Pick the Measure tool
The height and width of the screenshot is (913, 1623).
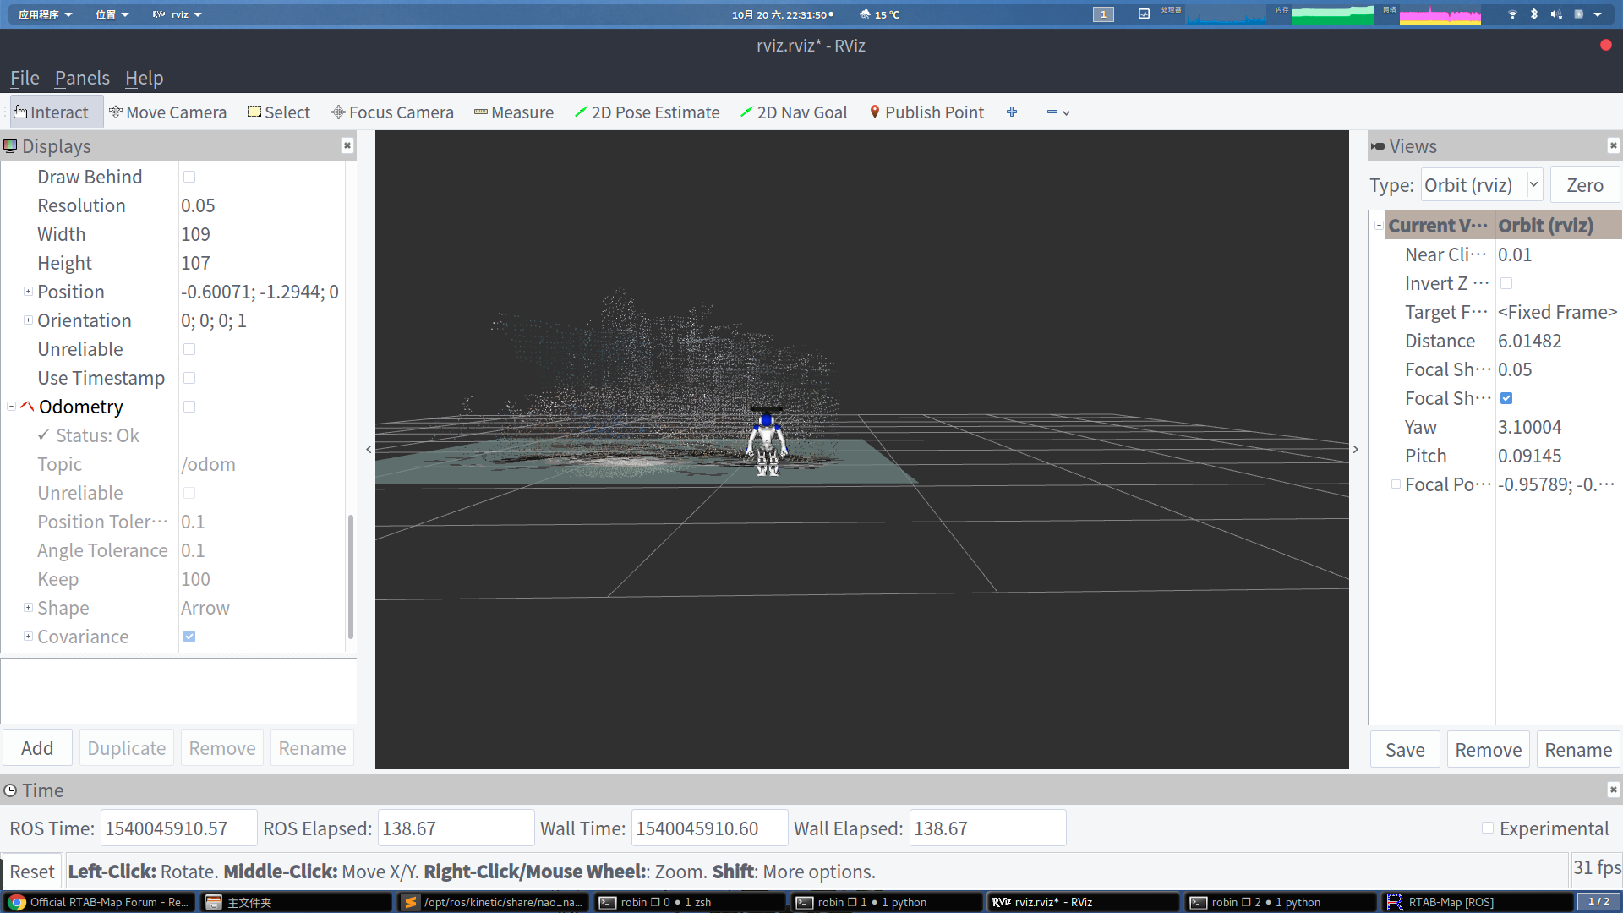pyautogui.click(x=514, y=112)
